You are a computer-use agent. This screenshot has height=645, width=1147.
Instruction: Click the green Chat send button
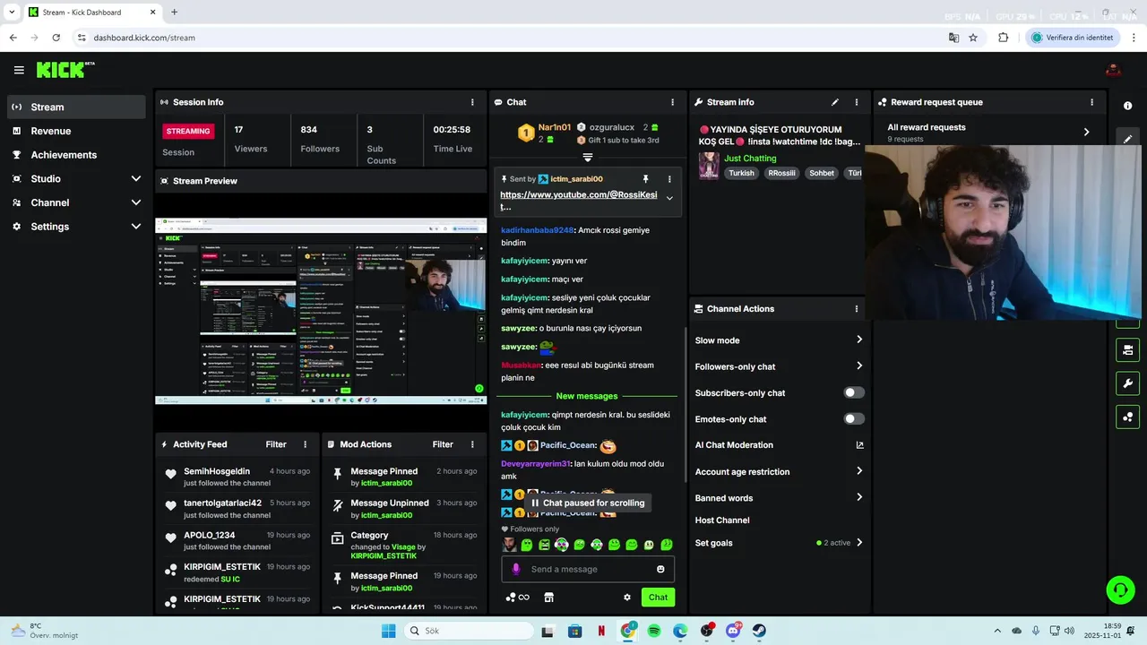coord(658,598)
